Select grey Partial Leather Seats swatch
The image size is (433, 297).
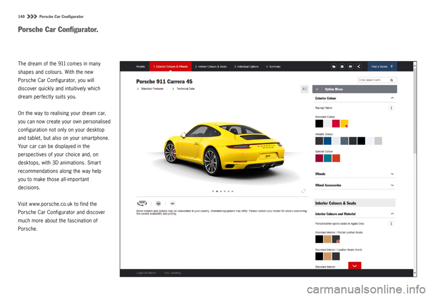(336, 239)
